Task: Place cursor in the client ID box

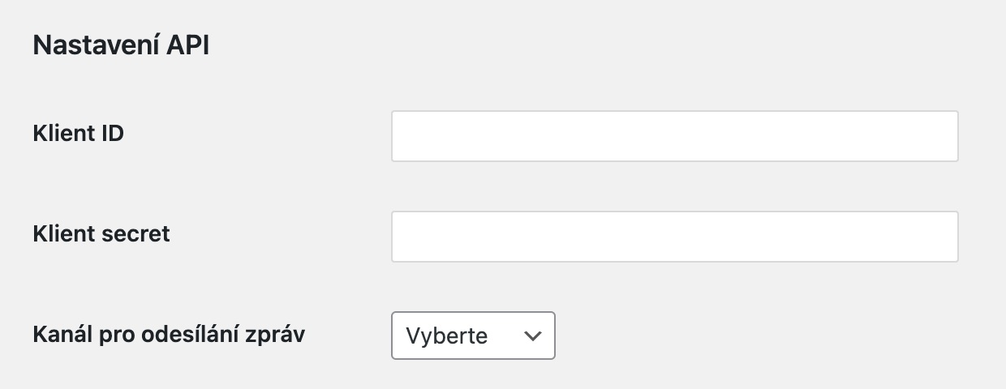Action: (674, 136)
